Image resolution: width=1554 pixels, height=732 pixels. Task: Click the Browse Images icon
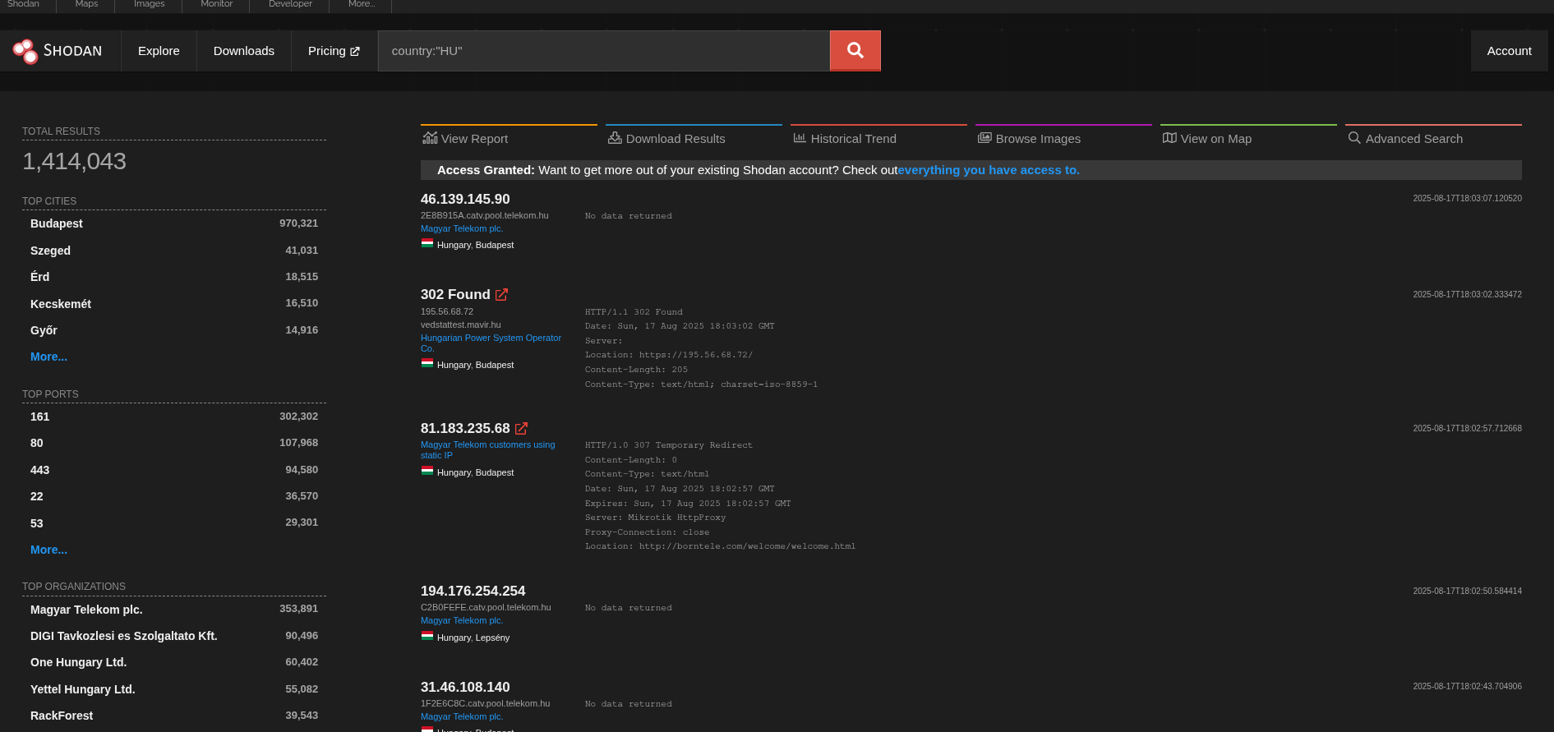(x=985, y=138)
